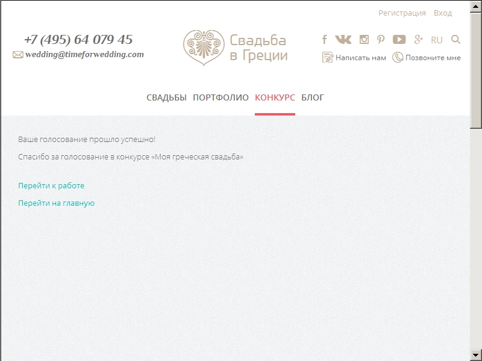Click the Вход login link
Image resolution: width=482 pixels, height=361 pixels.
coord(443,13)
